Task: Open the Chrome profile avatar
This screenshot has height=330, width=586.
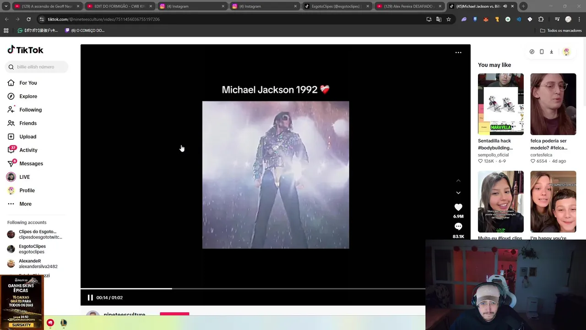Action: [568, 19]
